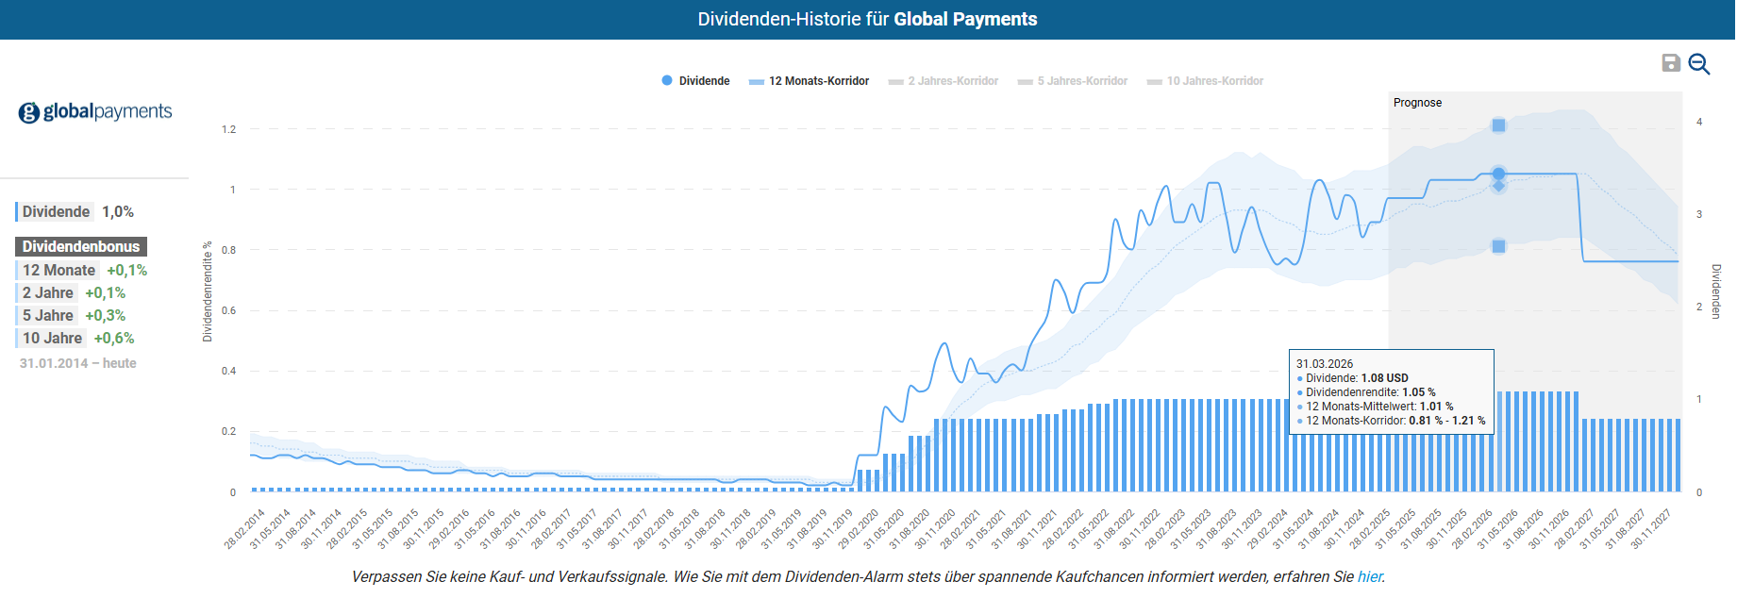Enable the 10 Jahres-Korridor series
The image size is (1737, 615).
[1205, 81]
